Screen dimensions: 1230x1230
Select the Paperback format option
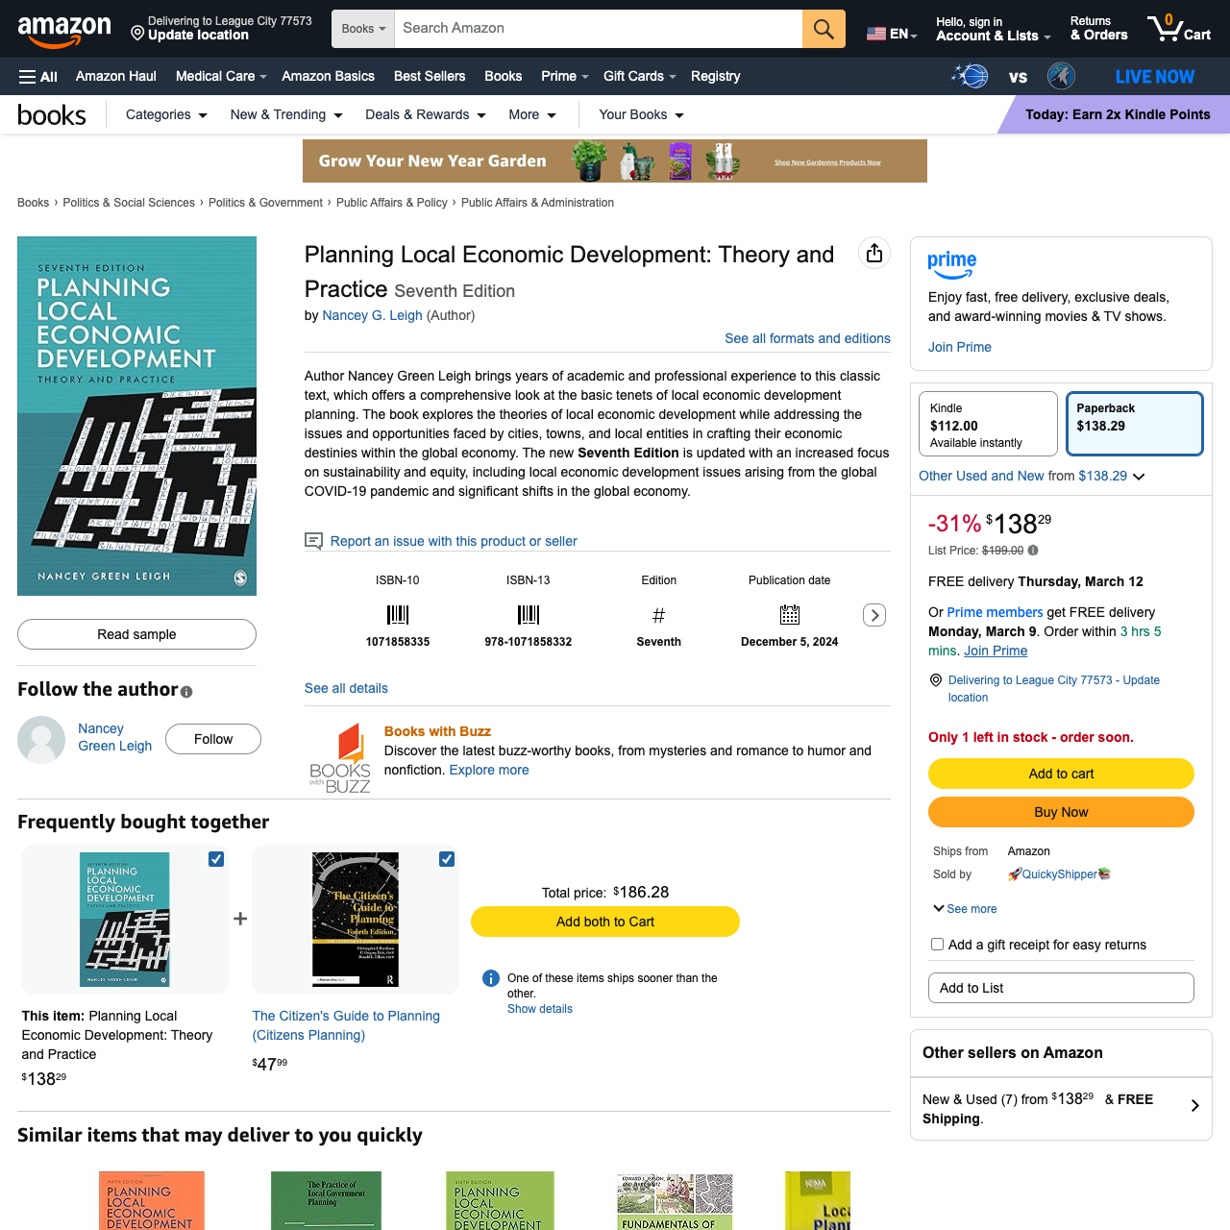click(x=1134, y=423)
